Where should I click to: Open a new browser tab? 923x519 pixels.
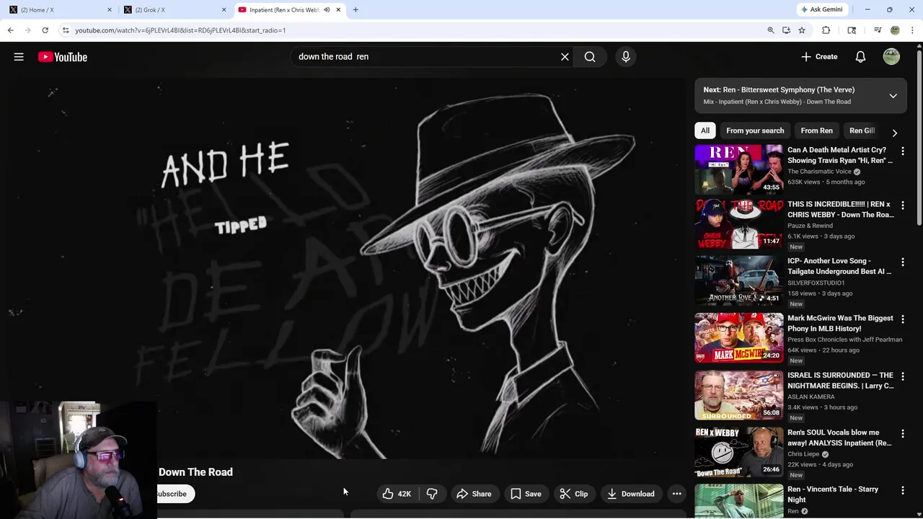coord(355,10)
